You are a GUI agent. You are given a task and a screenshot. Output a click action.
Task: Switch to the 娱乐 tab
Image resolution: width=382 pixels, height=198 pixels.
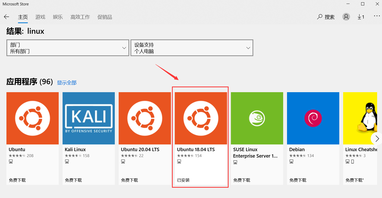pos(58,17)
